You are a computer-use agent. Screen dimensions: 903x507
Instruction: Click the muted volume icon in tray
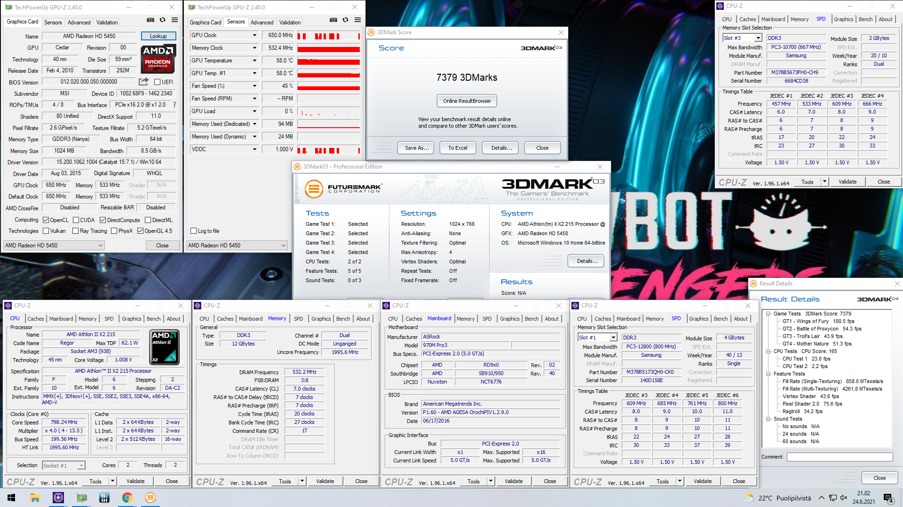[844, 498]
